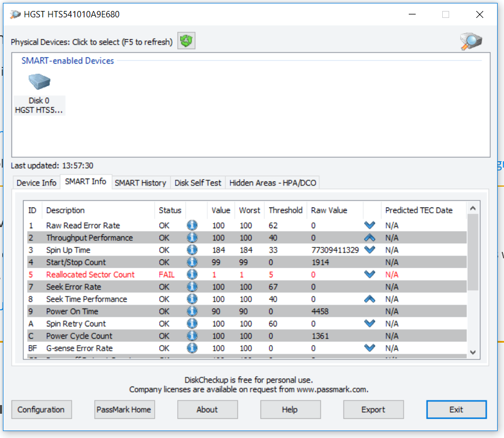Open info icon for Seek Error Rate
Screen dimensions: 504x438
192,287
